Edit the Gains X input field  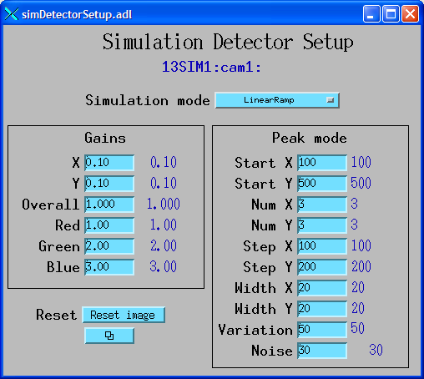tap(109, 163)
